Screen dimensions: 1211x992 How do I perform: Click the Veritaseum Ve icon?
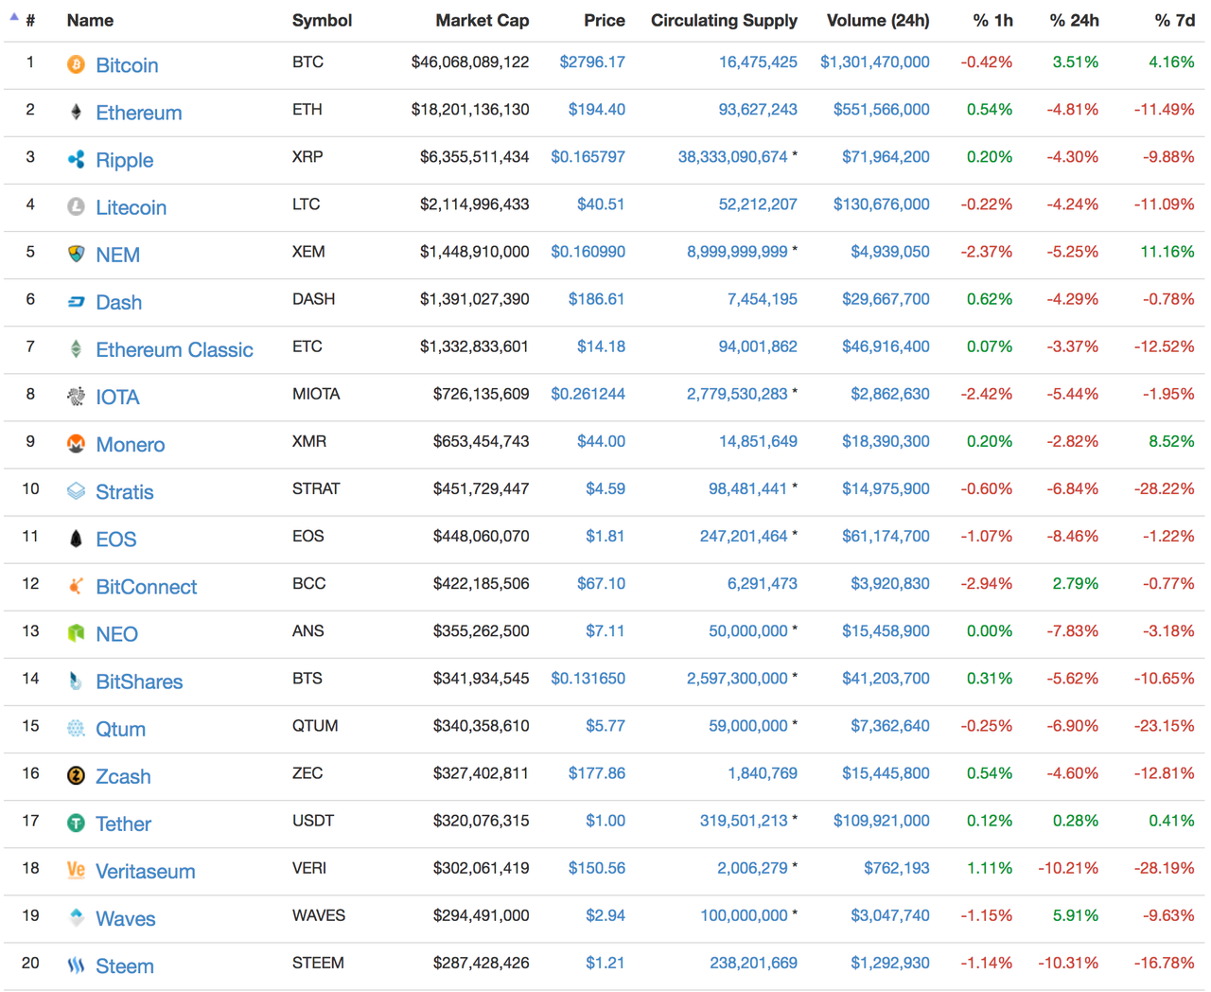(76, 870)
